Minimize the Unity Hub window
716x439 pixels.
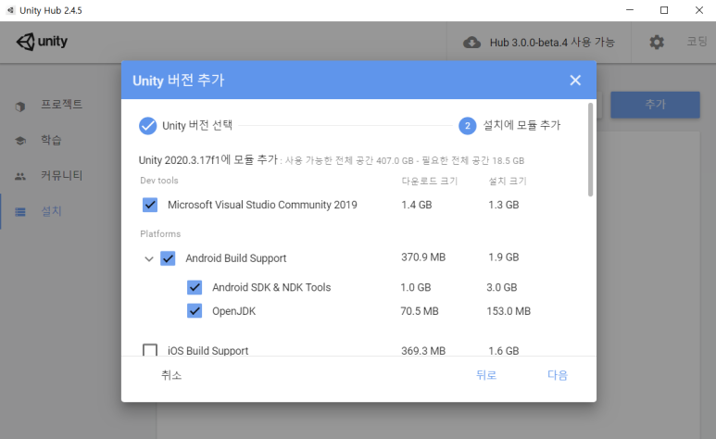(630, 10)
